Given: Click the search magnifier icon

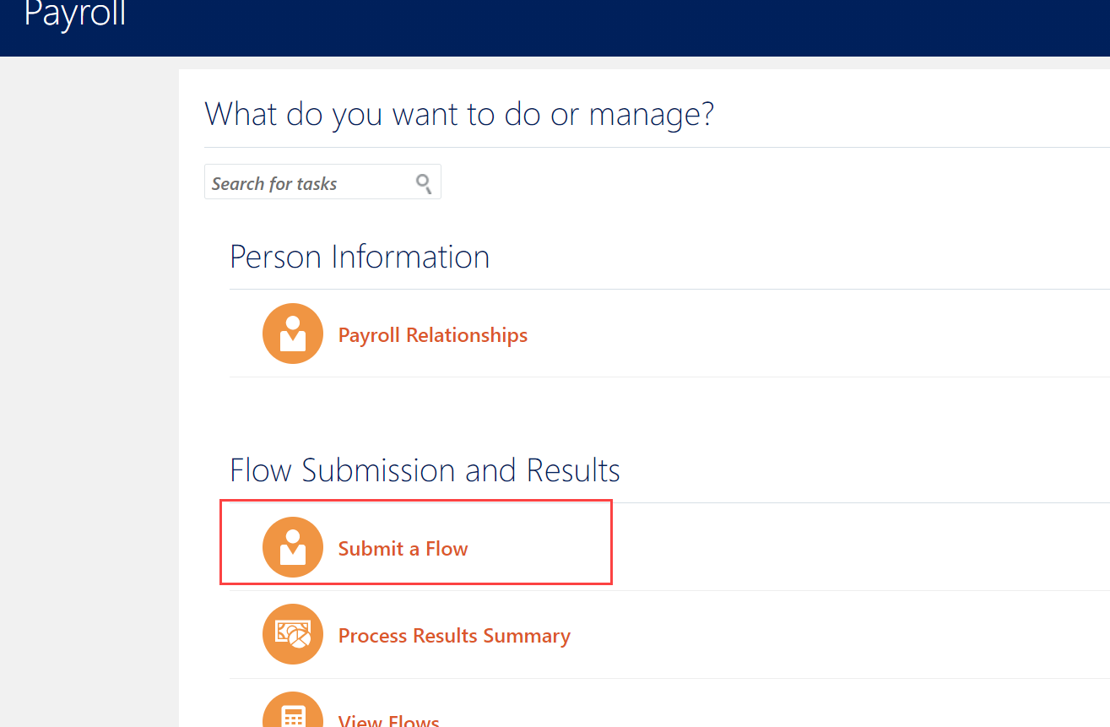Looking at the screenshot, I should [424, 182].
